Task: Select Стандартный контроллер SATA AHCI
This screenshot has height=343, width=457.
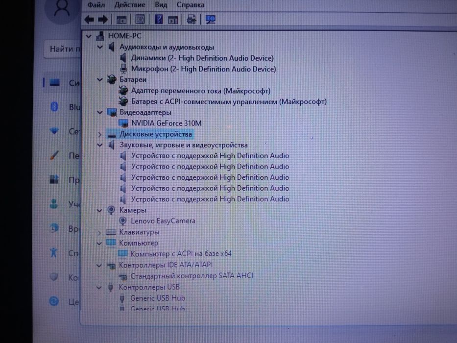Action: (x=192, y=276)
